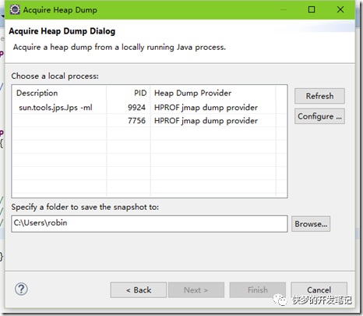Sort by the Description column header
The height and width of the screenshot is (316, 363).
click(59, 93)
